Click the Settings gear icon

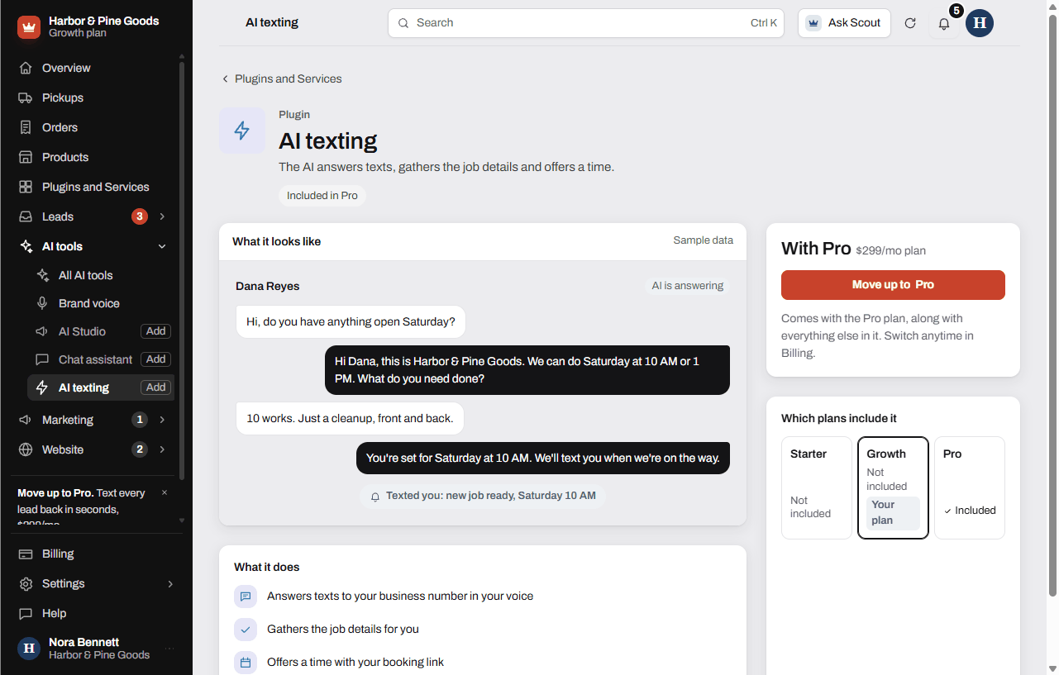coord(26,583)
